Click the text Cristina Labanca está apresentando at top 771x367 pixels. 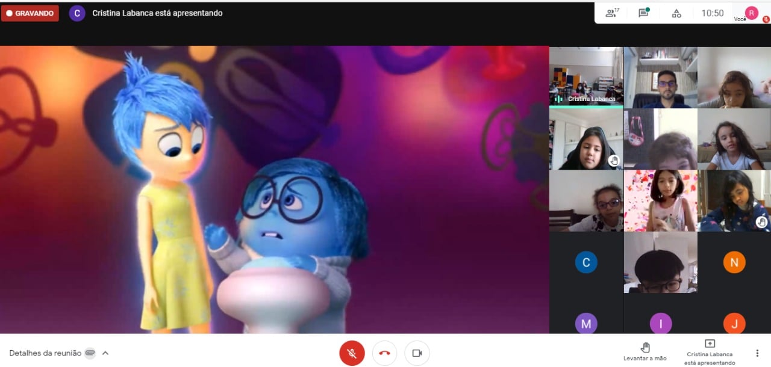[157, 13]
